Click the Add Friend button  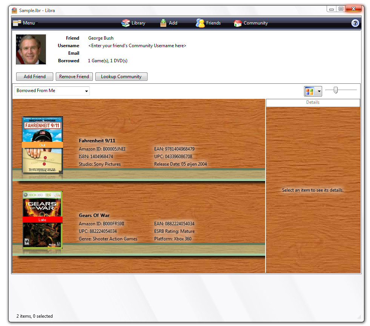click(35, 77)
